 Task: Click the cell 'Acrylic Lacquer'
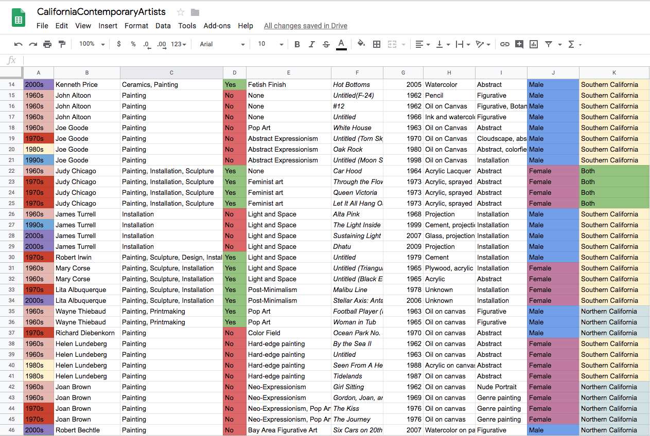click(x=449, y=171)
